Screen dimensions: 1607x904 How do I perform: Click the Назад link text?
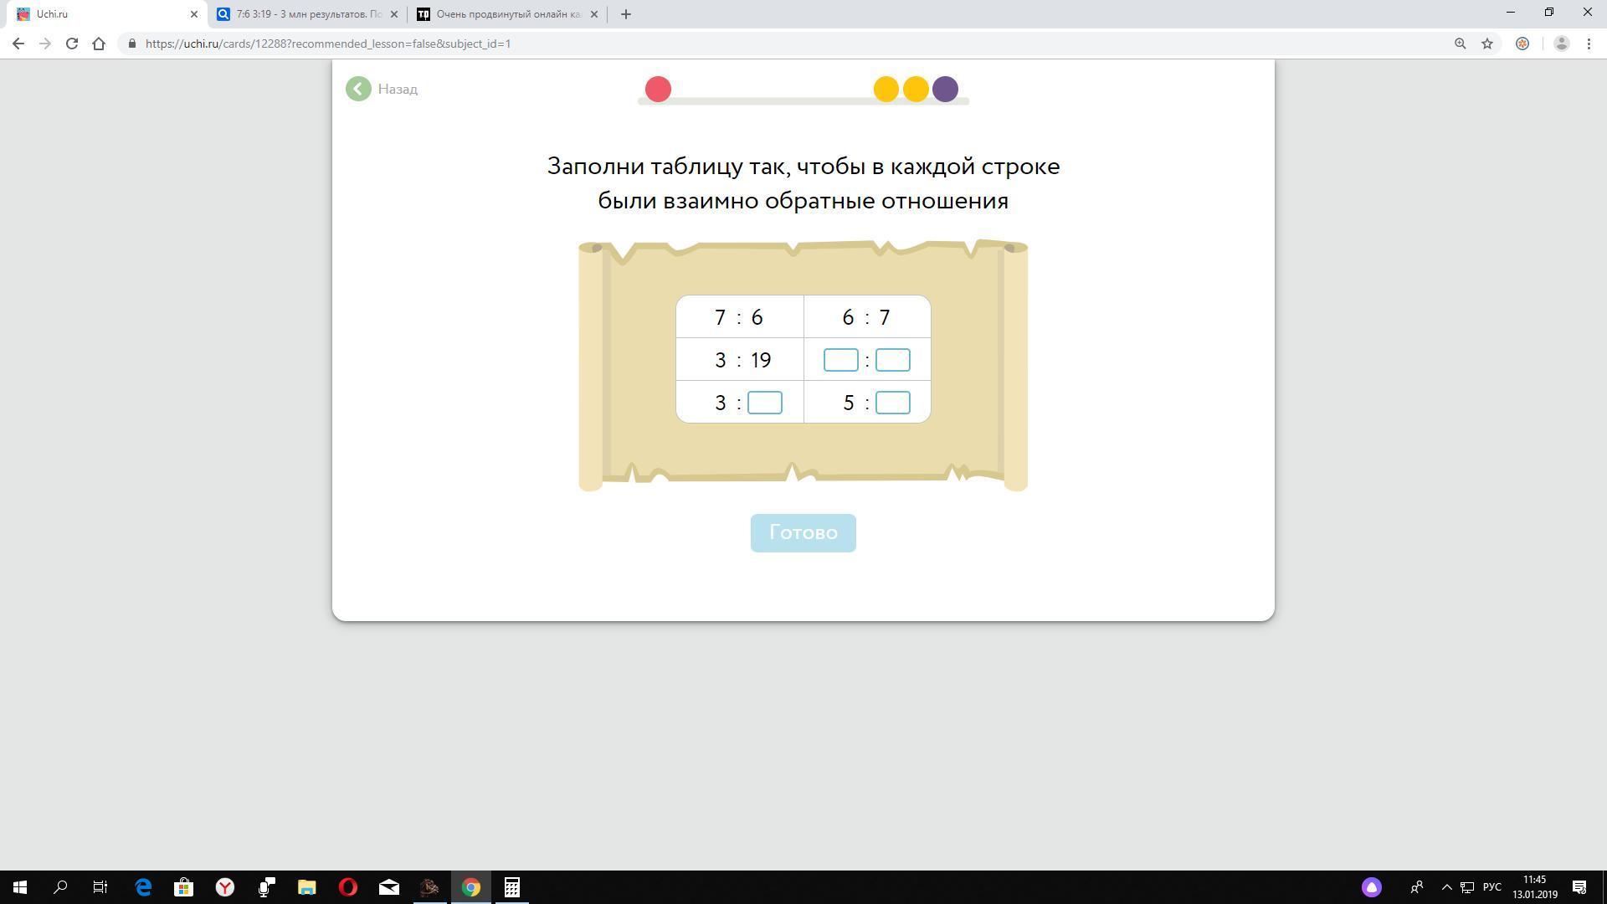click(398, 89)
